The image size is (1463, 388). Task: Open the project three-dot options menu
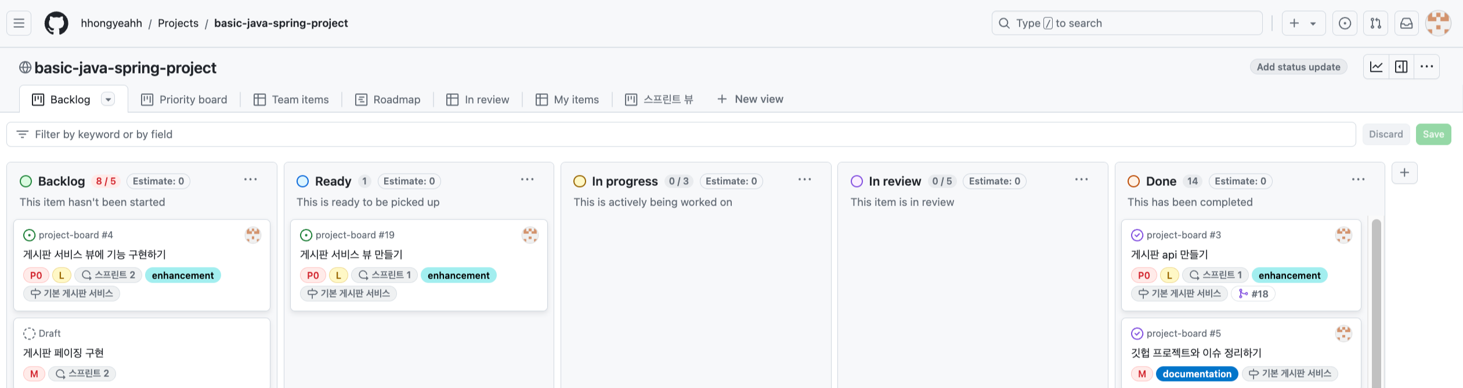1426,67
